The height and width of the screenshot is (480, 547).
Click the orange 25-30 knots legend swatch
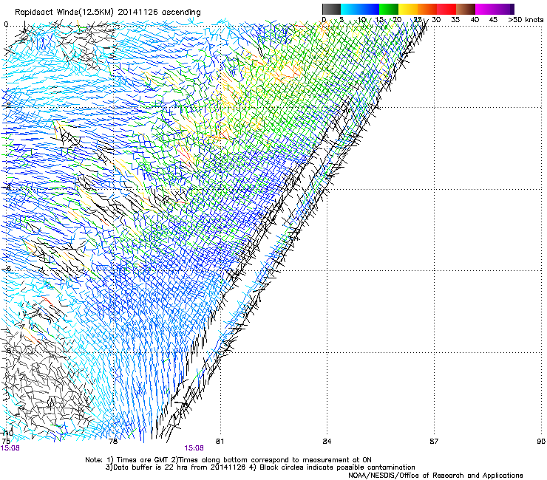click(x=427, y=9)
